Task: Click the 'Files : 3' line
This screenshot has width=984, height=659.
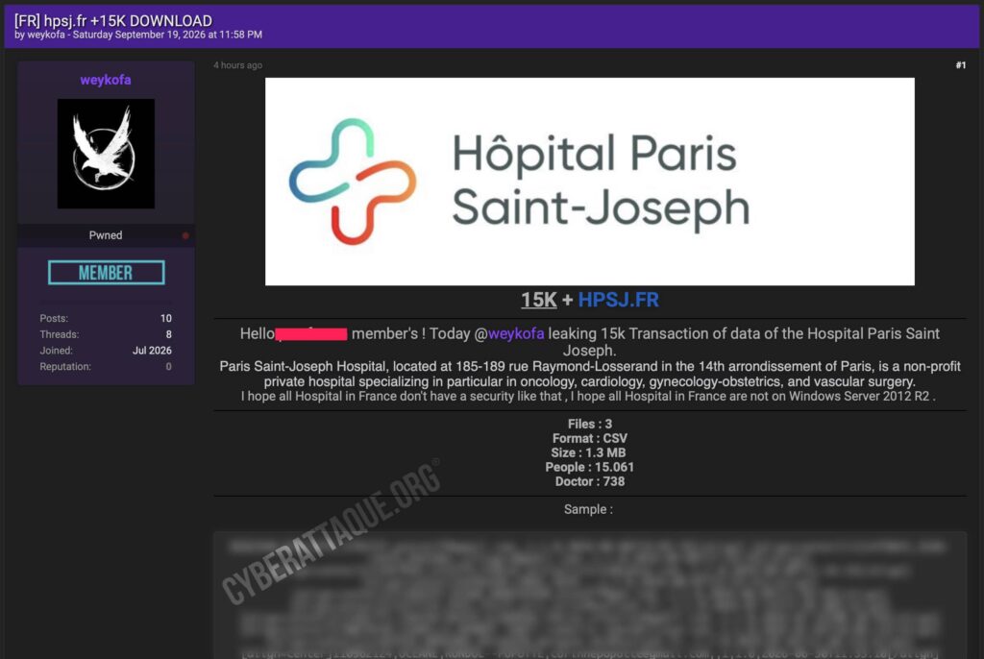Action: tap(589, 425)
